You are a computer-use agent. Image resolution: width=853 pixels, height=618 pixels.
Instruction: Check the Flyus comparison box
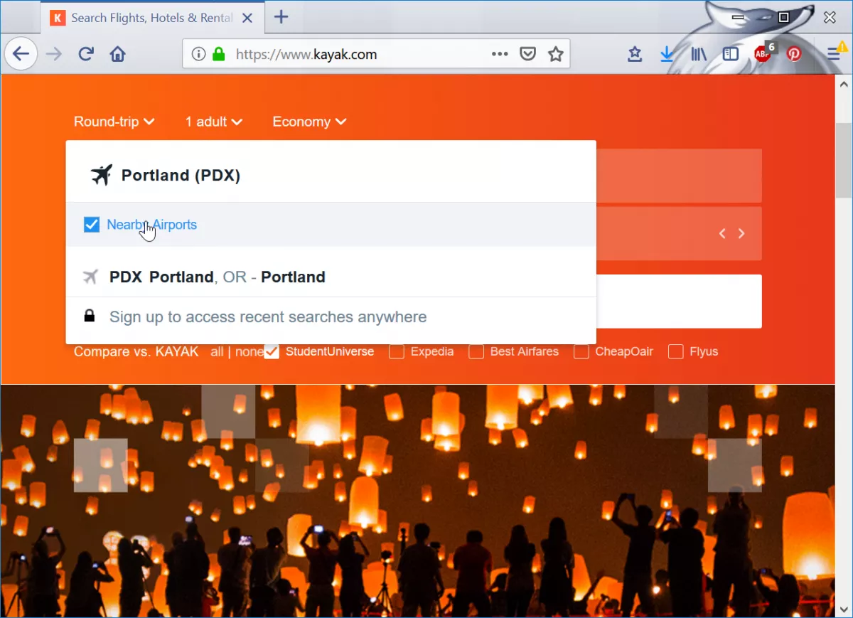point(676,351)
